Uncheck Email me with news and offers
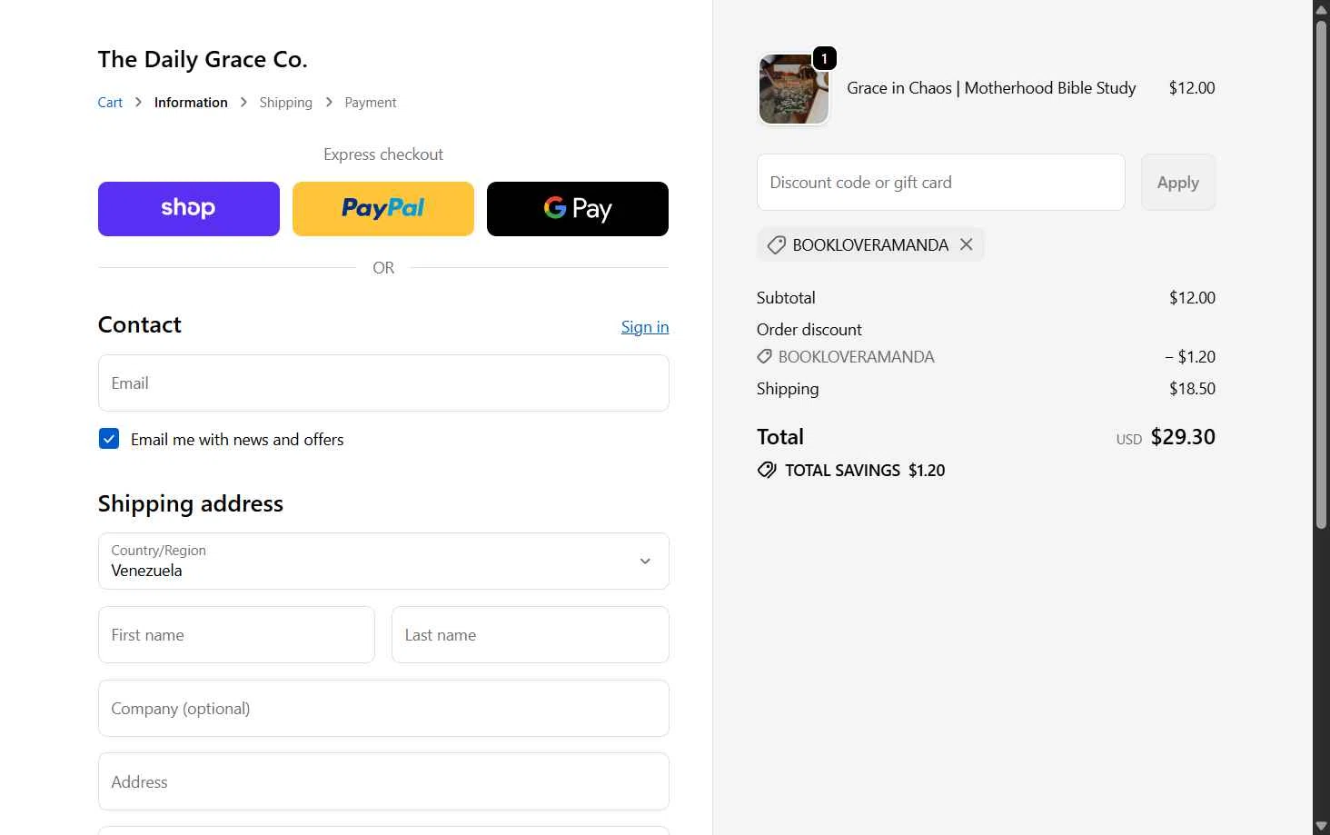The width and height of the screenshot is (1330, 835). pos(109,439)
